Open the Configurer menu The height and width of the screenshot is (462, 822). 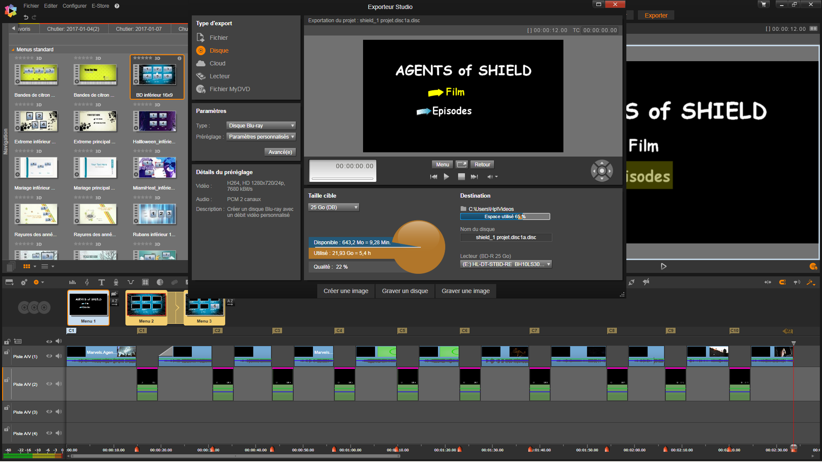click(x=74, y=6)
